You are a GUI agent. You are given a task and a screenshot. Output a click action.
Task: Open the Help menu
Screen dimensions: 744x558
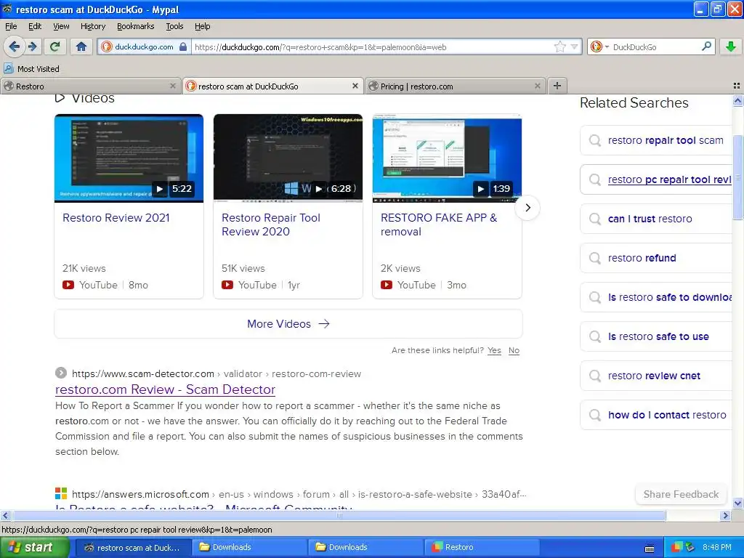coord(203,26)
